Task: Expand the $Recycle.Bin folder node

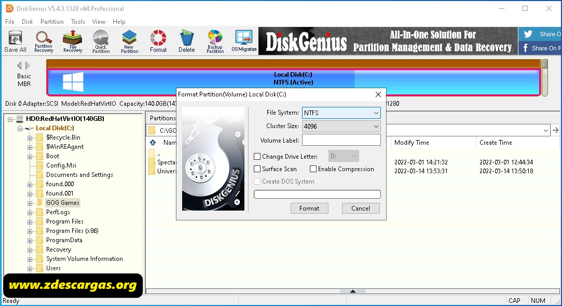Action: click(30, 137)
